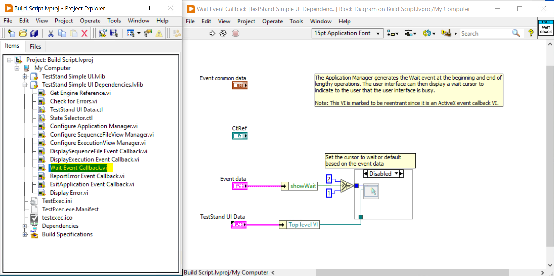Click New VI icon in Project Explorer toolbar
Image resolution: width=554 pixels, height=276 pixels.
(x=11, y=33)
